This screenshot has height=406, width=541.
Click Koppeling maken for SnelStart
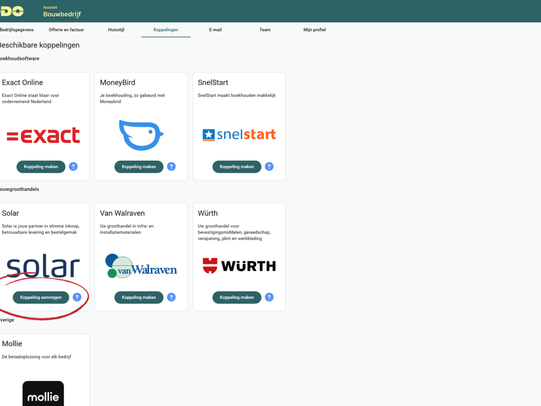pyautogui.click(x=237, y=166)
